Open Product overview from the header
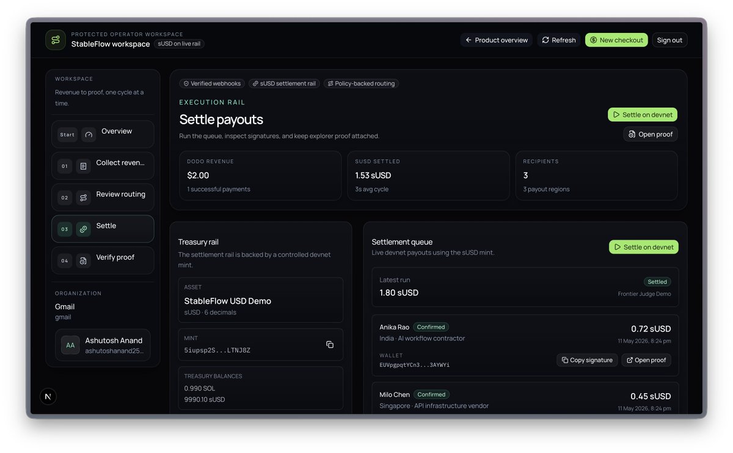Image resolution: width=733 pixels, height=453 pixels. pyautogui.click(x=496, y=40)
